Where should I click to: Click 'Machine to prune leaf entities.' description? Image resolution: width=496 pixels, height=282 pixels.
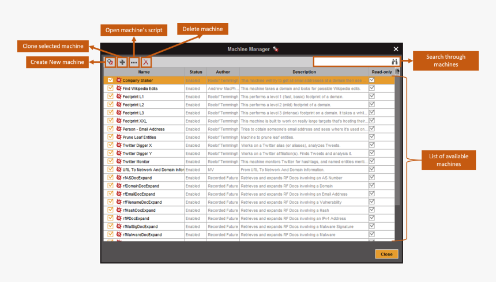(x=267, y=137)
